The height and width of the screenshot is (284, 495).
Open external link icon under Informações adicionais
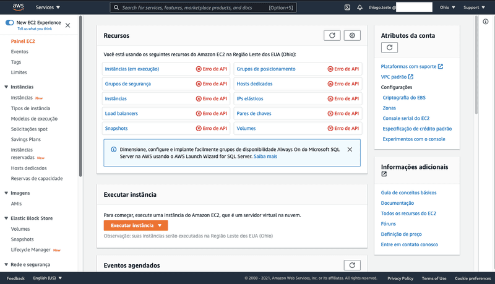click(x=384, y=174)
